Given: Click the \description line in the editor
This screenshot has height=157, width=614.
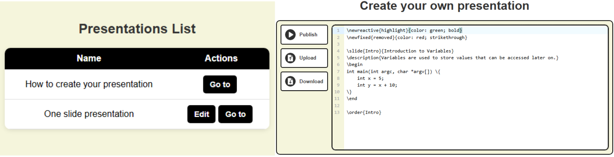Looking at the screenshot, I should (452, 58).
